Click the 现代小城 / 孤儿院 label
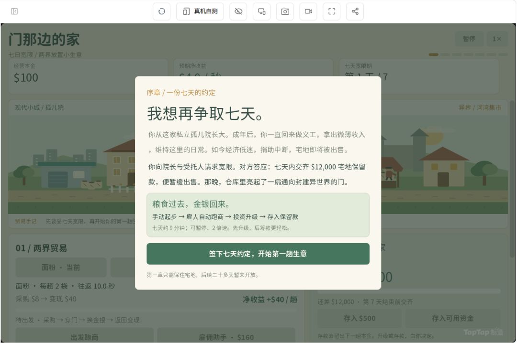Screen dimensions: 517x343 tap(39, 107)
